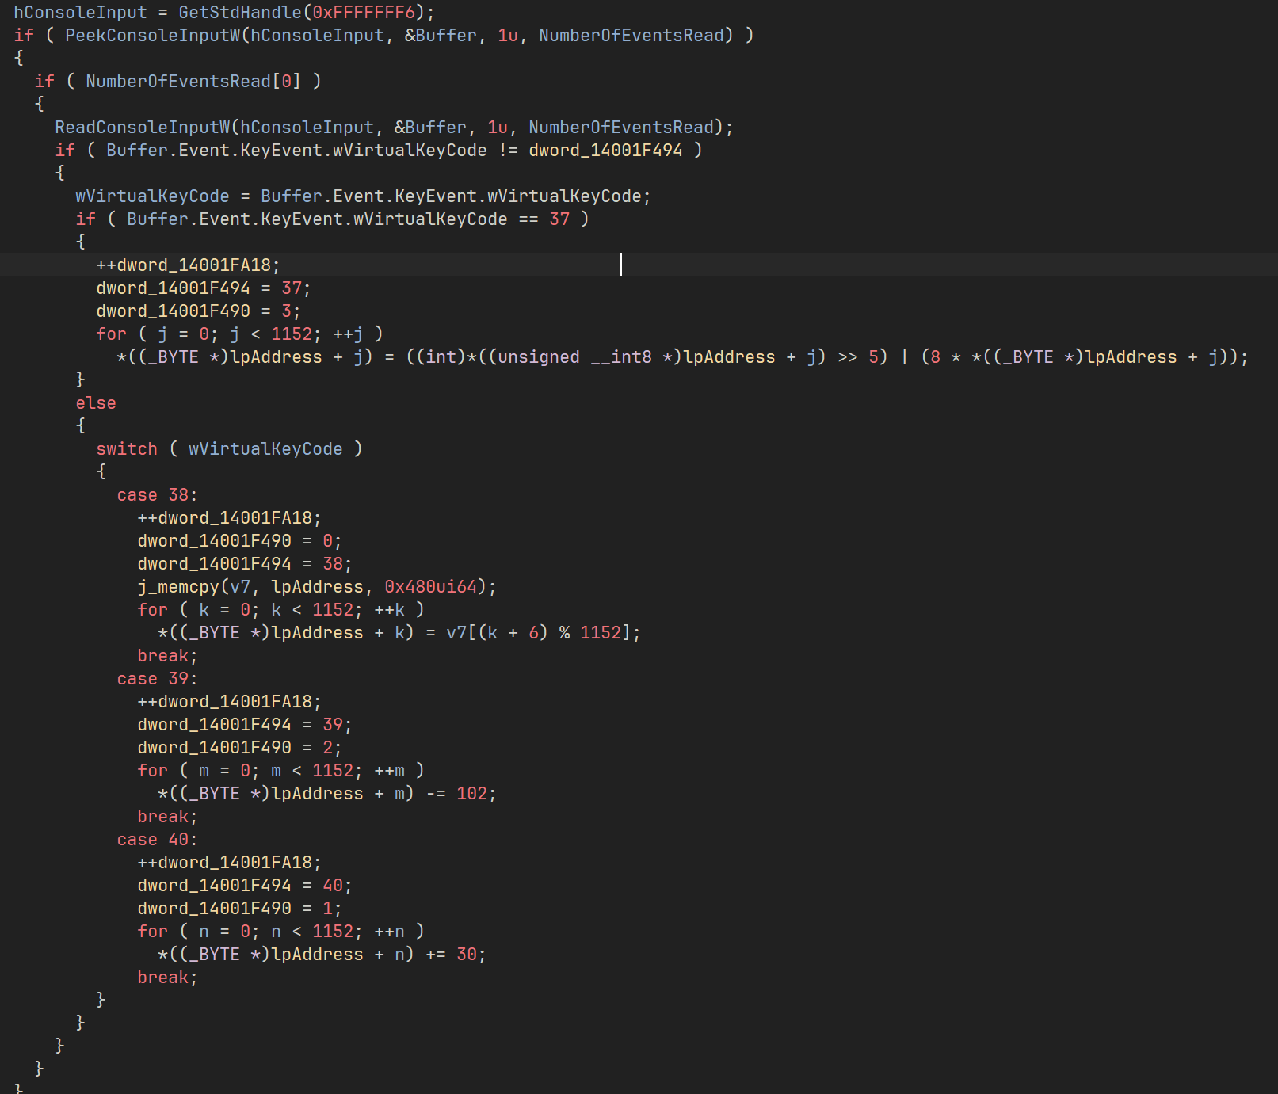The width and height of the screenshot is (1278, 1094).
Task: Click v7 in the modulo 1152 index expression
Action: tap(456, 633)
